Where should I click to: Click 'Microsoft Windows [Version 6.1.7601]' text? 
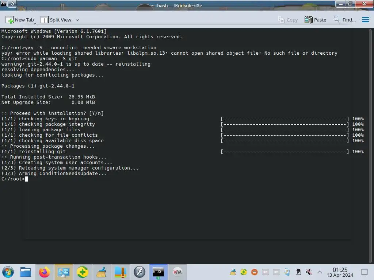point(54,31)
